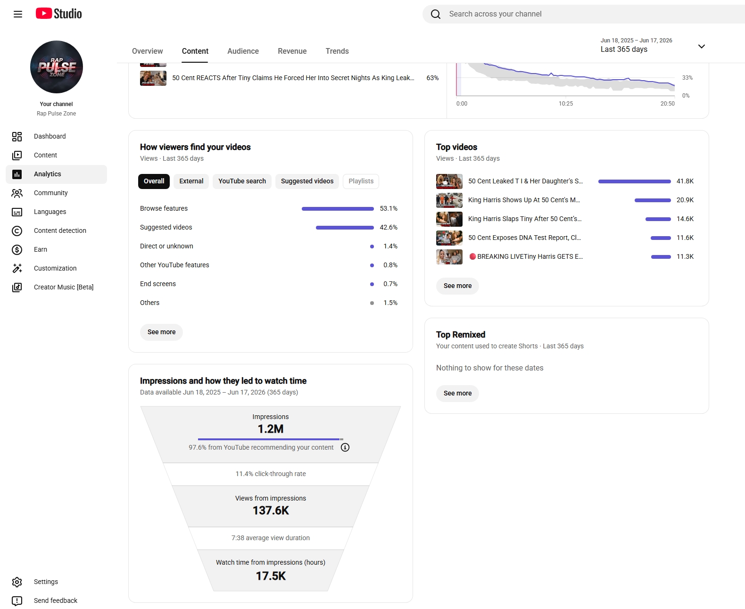
Task: Click the search across your channel field
Action: point(584,14)
